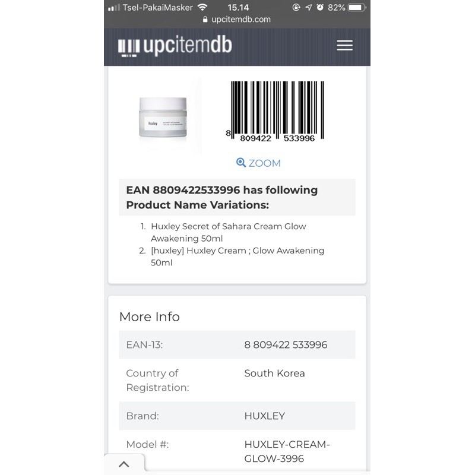The width and height of the screenshot is (475, 475).
Task: Open the hamburger navigation menu
Action: pyautogui.click(x=344, y=46)
